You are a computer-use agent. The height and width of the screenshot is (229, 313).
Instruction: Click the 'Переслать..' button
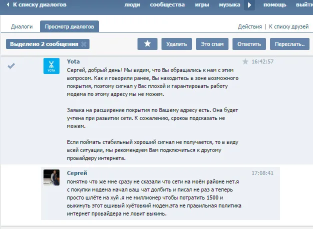(x=289, y=44)
